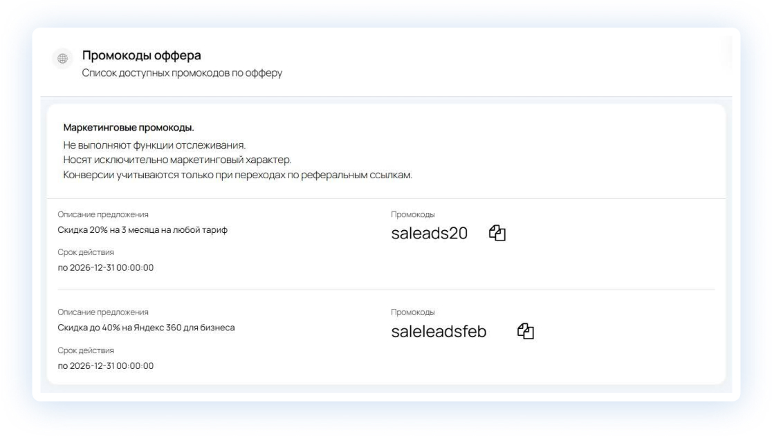772x436 pixels.
Task: Copy the saleleadsfeb promo code
Action: [x=526, y=331]
